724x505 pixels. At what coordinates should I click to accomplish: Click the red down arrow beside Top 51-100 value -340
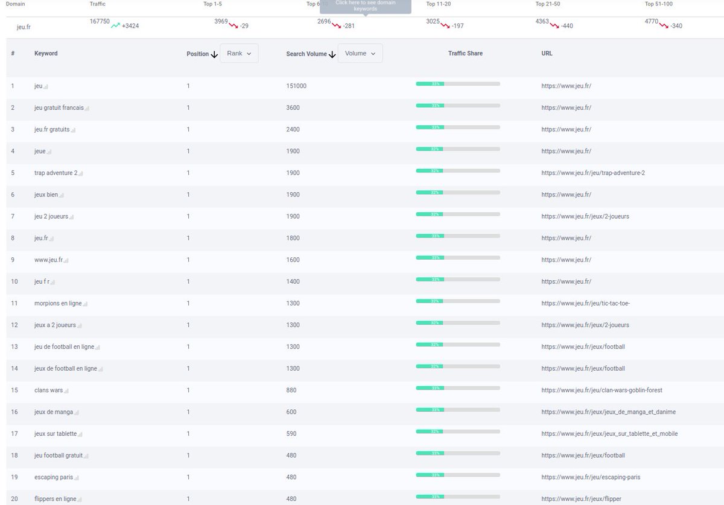tap(664, 25)
